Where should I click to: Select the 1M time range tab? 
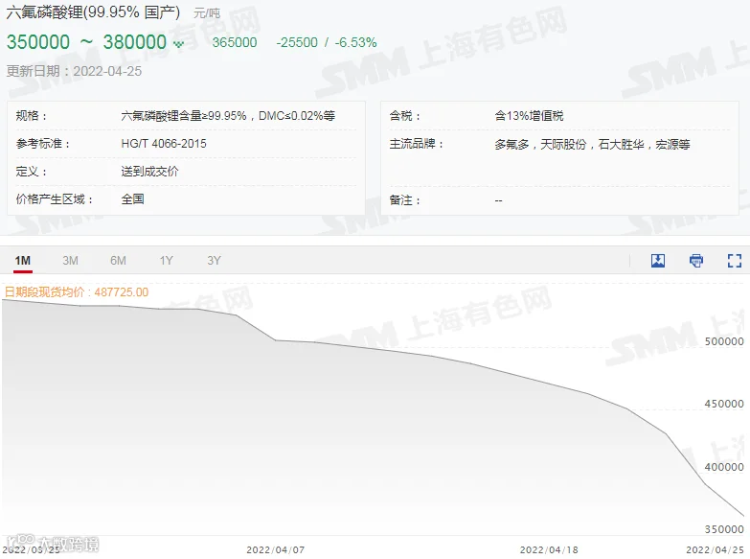pos(22,261)
